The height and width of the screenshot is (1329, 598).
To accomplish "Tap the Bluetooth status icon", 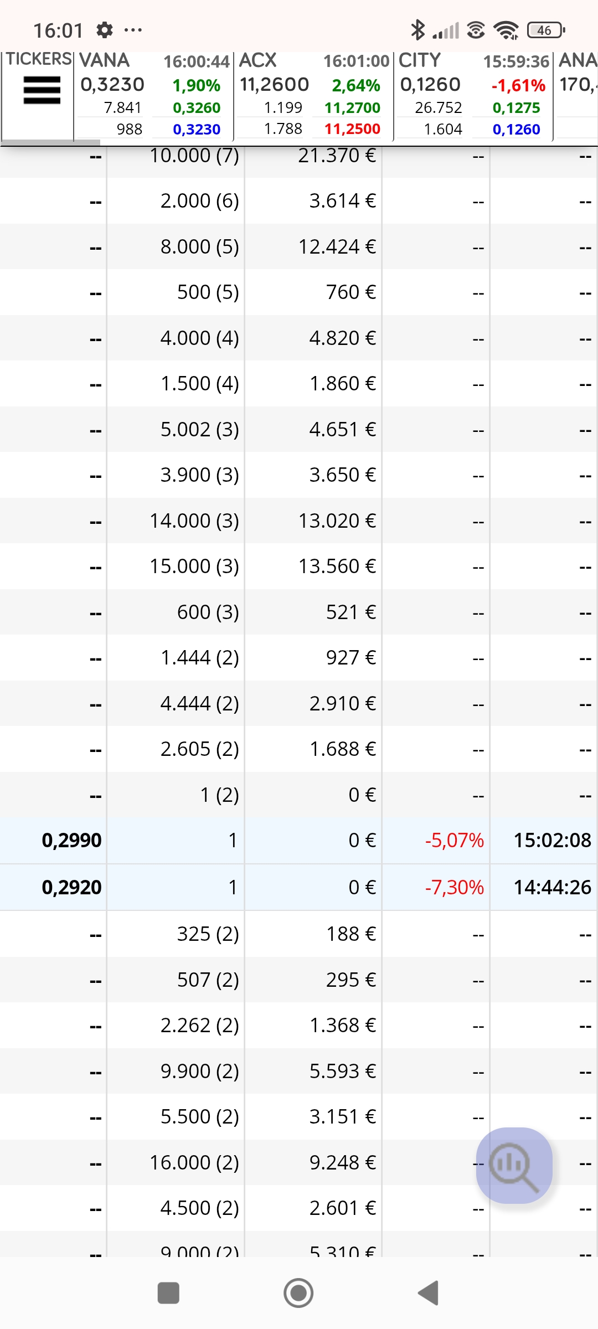I will click(x=417, y=30).
